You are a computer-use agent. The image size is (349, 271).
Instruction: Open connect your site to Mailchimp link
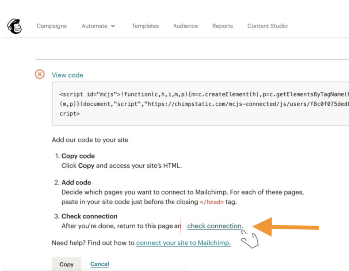pos(183,243)
